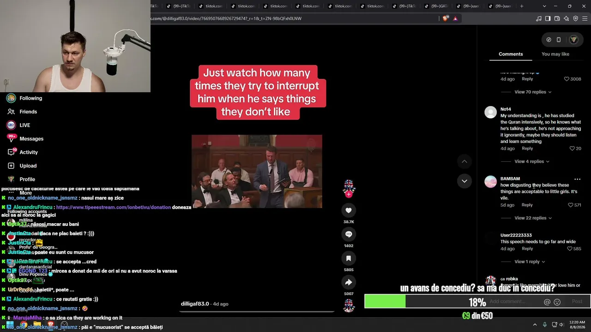Share the video with the arrow icon

pos(349,282)
